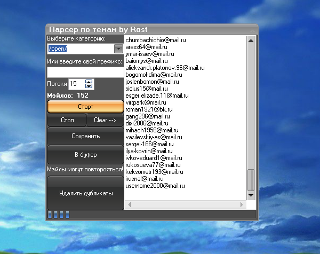
Task: Click the horizontal scrollbar right arrow
Action: (x=242, y=204)
